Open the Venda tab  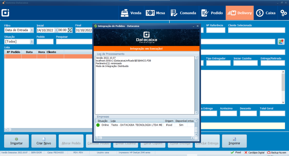click(131, 13)
